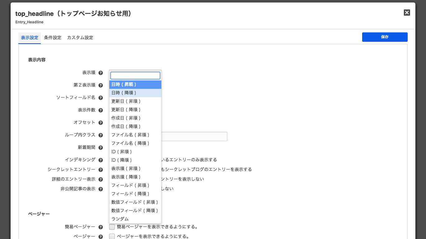Screen dimensions: 426x239
Task: Show help for 新着期間 field
Action: point(101,148)
